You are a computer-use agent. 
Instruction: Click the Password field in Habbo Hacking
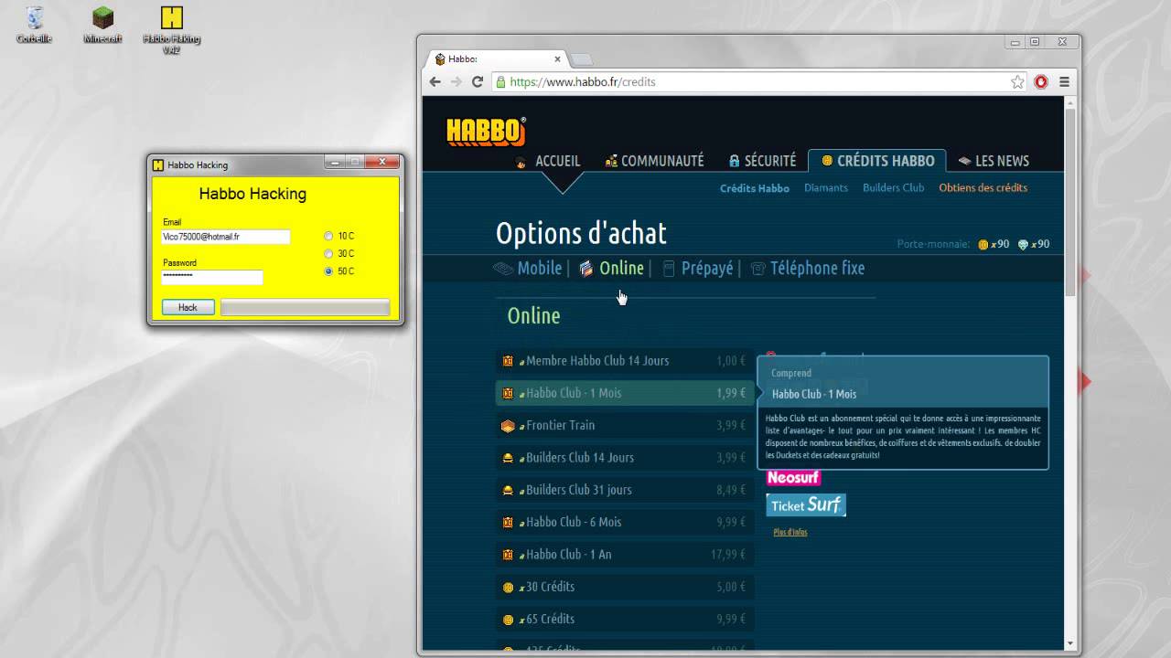[x=212, y=277]
